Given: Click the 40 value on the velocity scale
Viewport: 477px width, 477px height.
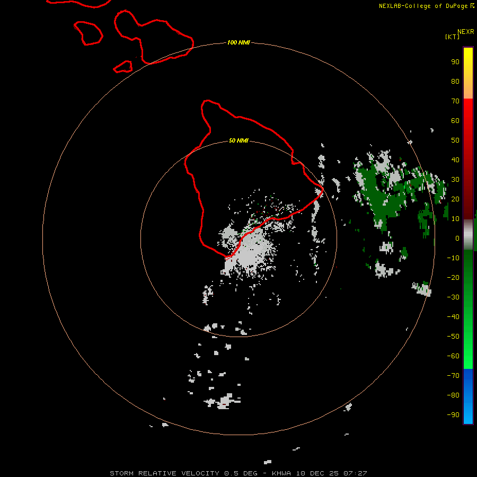Looking at the screenshot, I should [x=455, y=160].
